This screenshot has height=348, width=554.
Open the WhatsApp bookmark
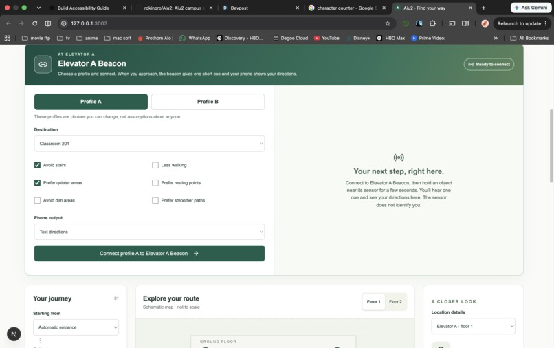point(195,38)
